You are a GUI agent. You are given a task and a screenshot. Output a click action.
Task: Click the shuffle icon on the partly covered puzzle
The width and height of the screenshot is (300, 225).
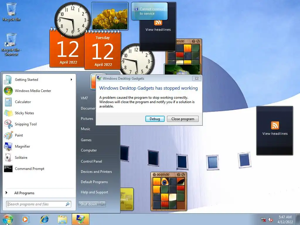pyautogui.click(x=198, y=41)
